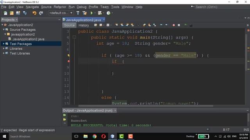The height and width of the screenshot is (140, 250).
Task: Click the Find Selection editor icon
Action: (x=117, y=25)
